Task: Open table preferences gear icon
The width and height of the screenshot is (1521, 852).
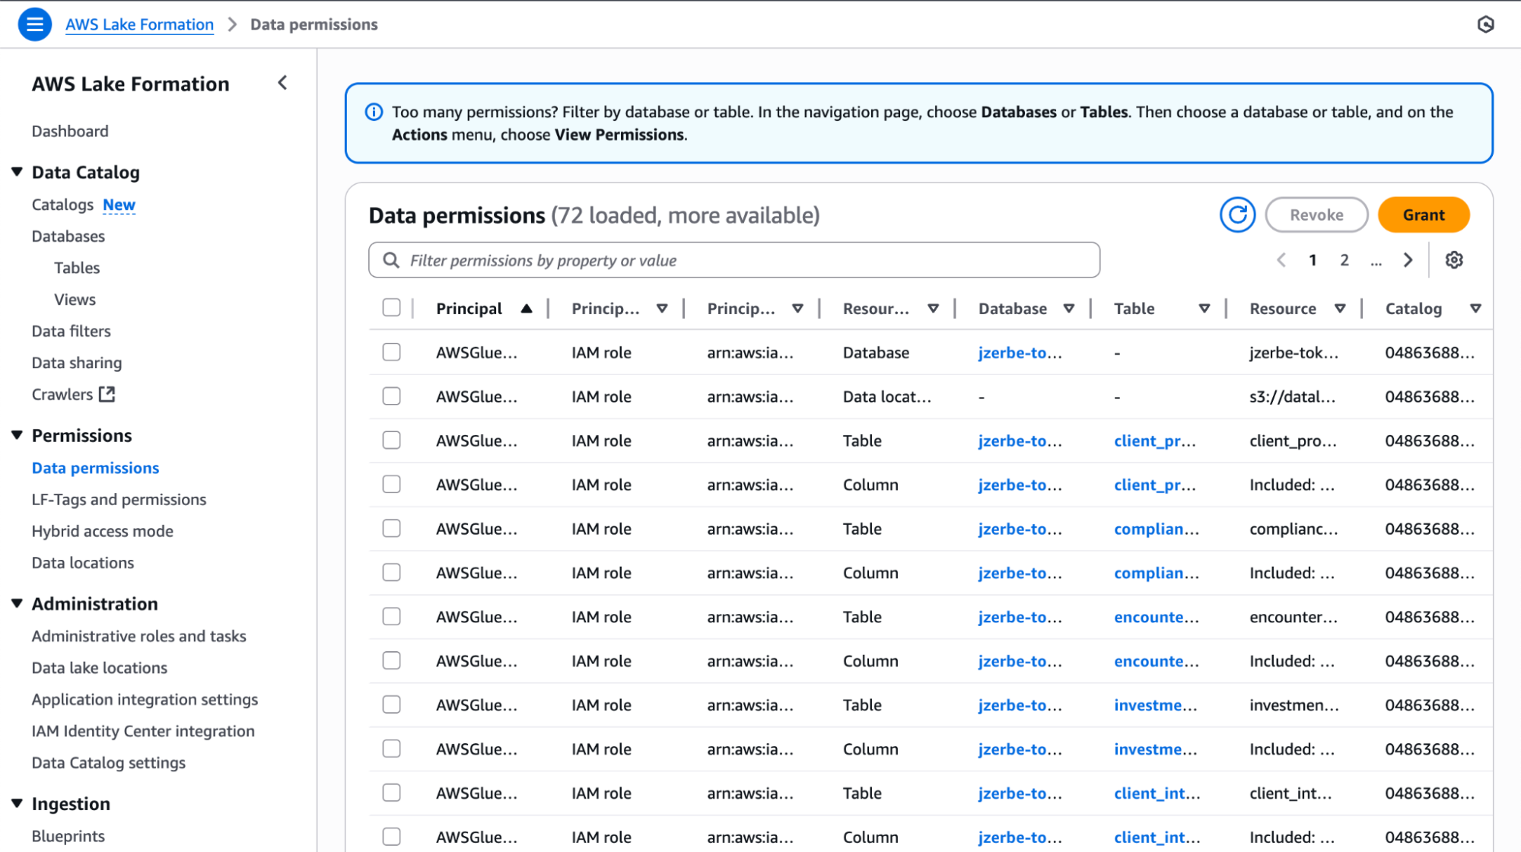Action: pyautogui.click(x=1454, y=260)
